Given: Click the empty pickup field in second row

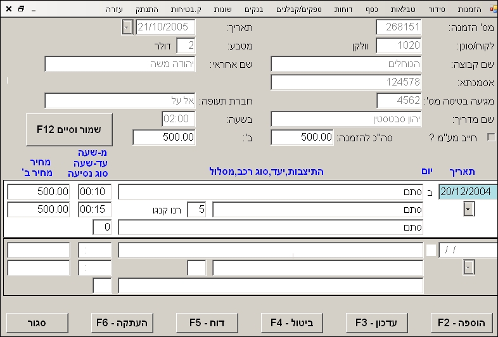Looking at the screenshot, I should click(271, 250).
